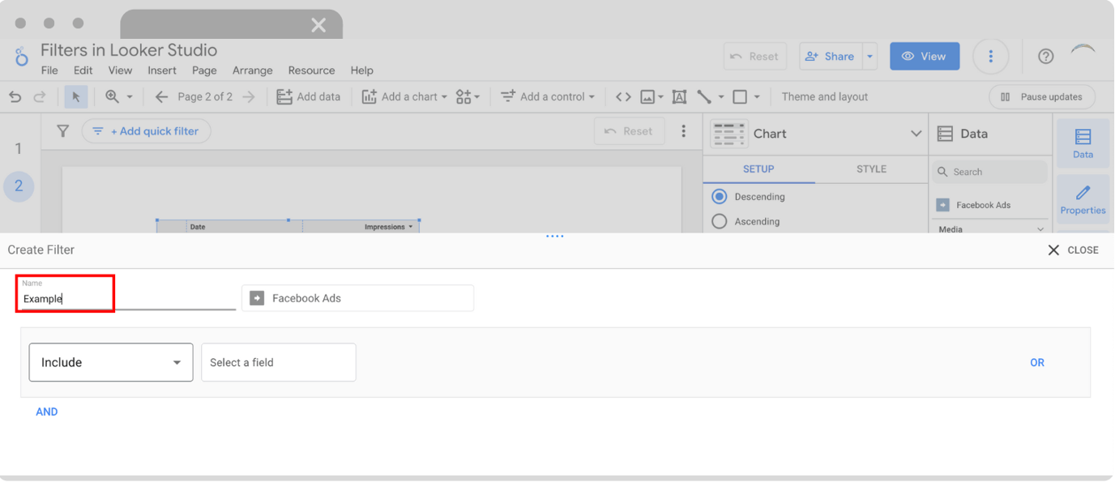Toggle Pause updates
The height and width of the screenshot is (482, 1115).
[1041, 96]
